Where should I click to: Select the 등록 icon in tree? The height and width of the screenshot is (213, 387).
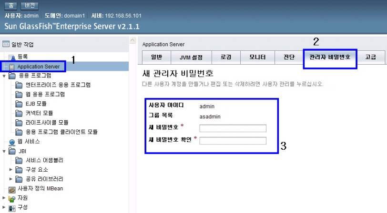[12, 57]
